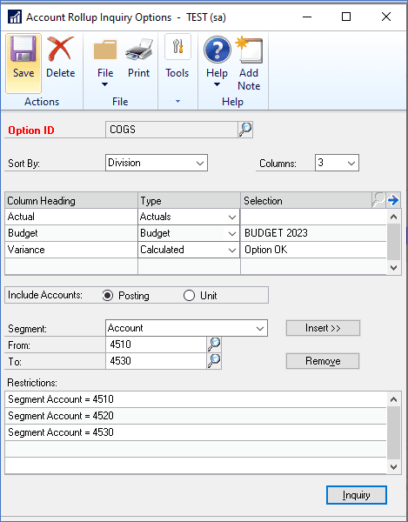Select the Unit radio button
This screenshot has width=408, height=522.
pos(189,295)
